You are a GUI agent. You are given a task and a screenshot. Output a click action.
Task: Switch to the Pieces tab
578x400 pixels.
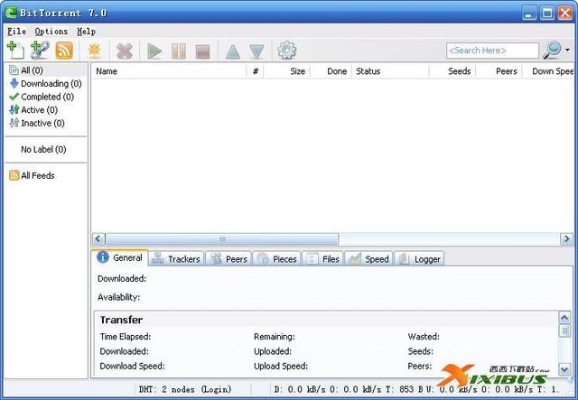(277, 259)
